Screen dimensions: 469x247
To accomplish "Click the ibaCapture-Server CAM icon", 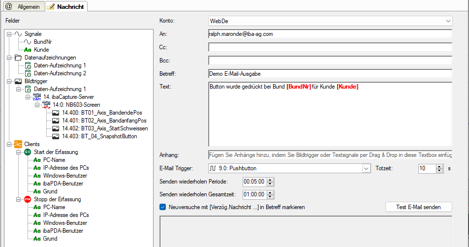I will point(37,97).
